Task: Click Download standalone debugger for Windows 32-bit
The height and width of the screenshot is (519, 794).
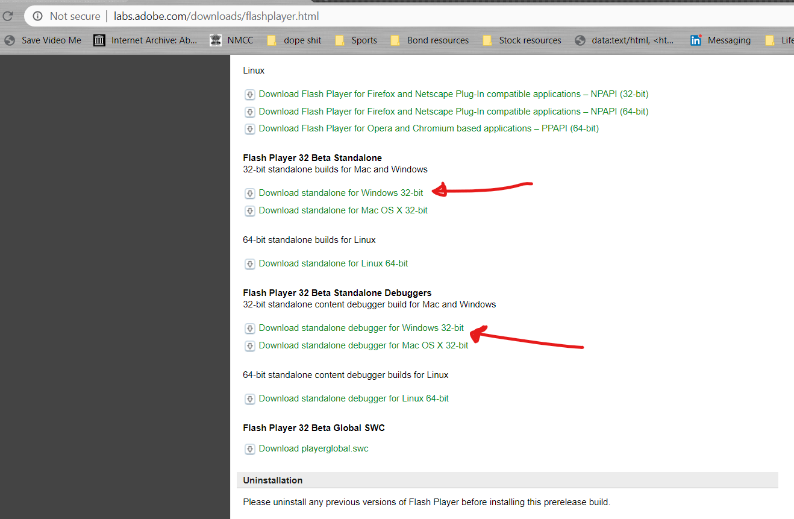Action: pos(361,328)
